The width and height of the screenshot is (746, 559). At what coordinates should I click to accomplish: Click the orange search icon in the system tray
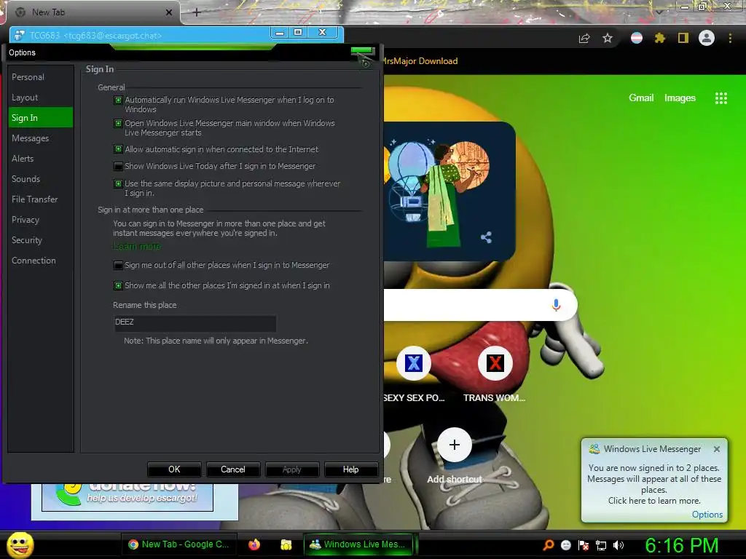548,545
